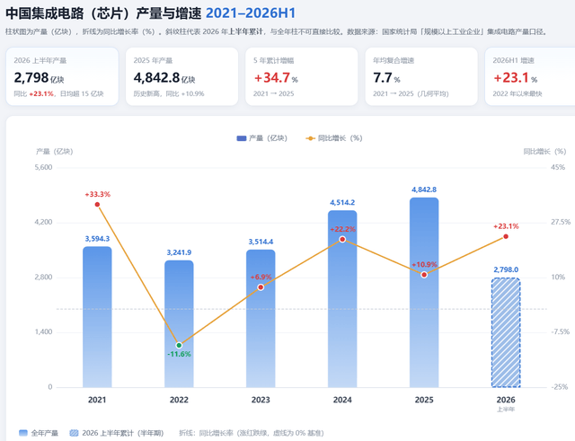The height and width of the screenshot is (441, 575).
Task: Select the 2023 bar of 3,514.4
Action: tap(261, 319)
